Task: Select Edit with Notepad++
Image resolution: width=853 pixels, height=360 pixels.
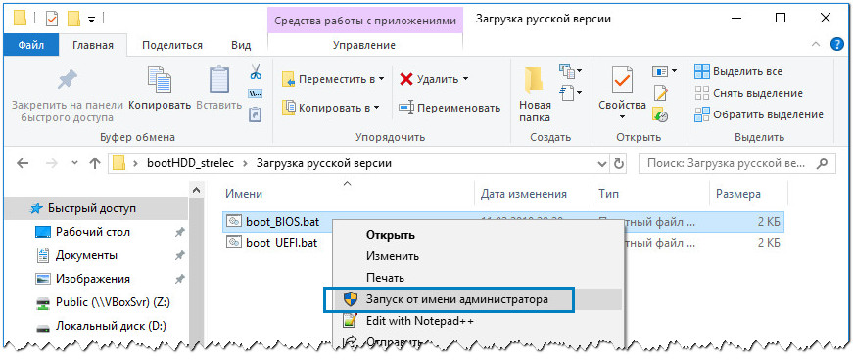Action: tap(419, 321)
